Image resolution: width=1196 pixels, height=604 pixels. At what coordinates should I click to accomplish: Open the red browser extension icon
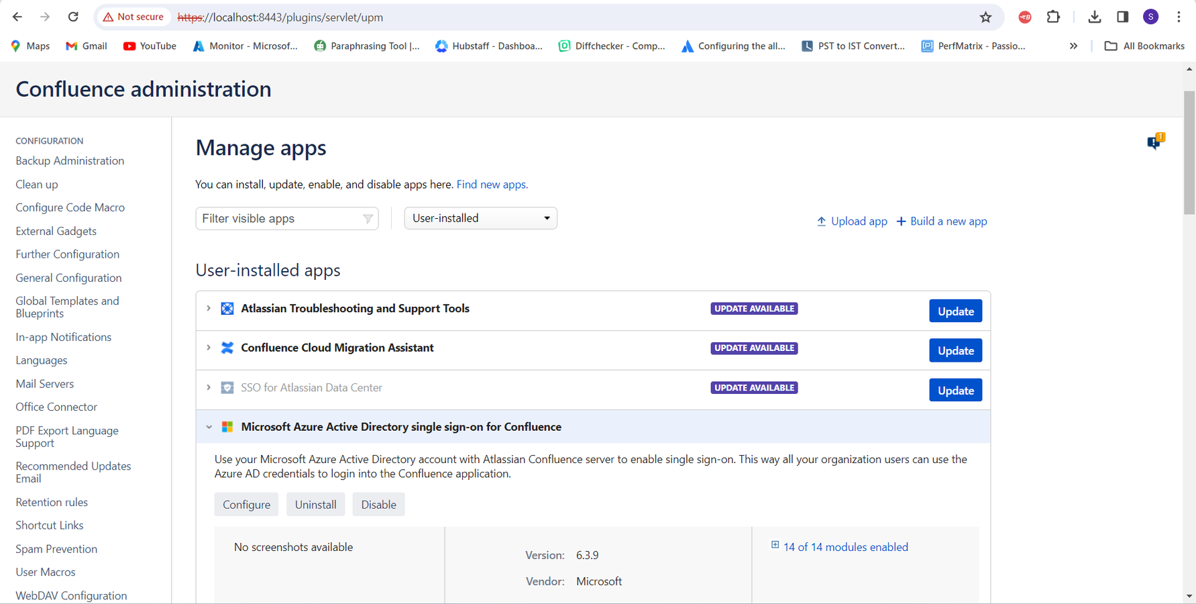[x=1025, y=17]
